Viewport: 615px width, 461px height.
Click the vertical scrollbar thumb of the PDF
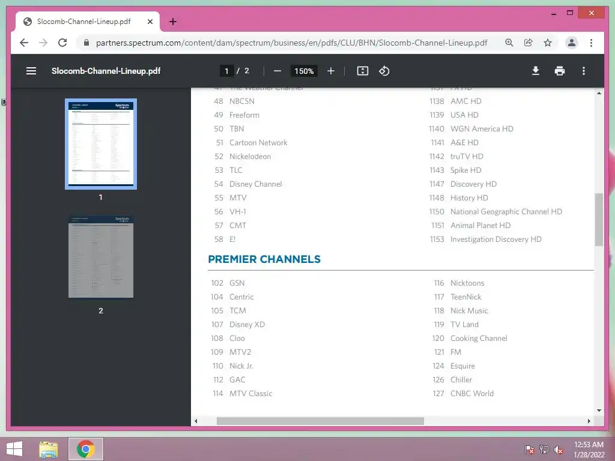[x=599, y=220]
